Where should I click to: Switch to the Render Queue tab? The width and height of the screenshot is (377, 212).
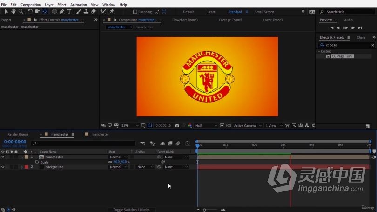(18, 134)
